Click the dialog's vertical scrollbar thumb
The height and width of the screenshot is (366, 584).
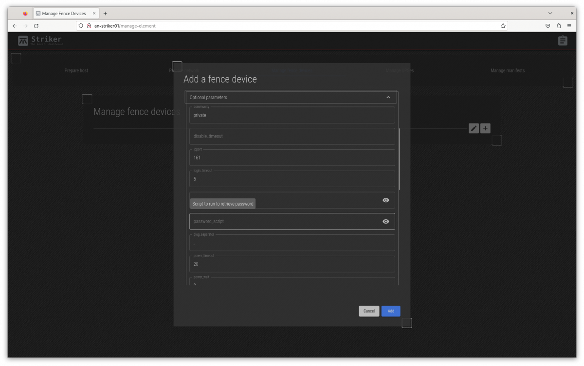pyautogui.click(x=400, y=159)
